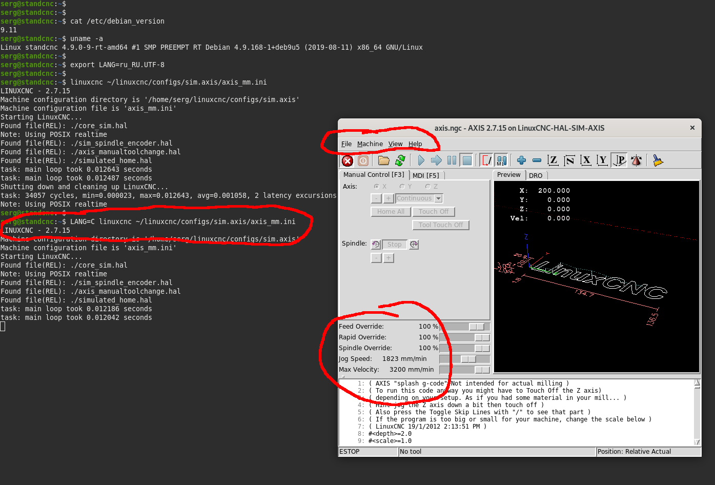Select the DRO tab
This screenshot has width=715, height=485.
coord(536,175)
